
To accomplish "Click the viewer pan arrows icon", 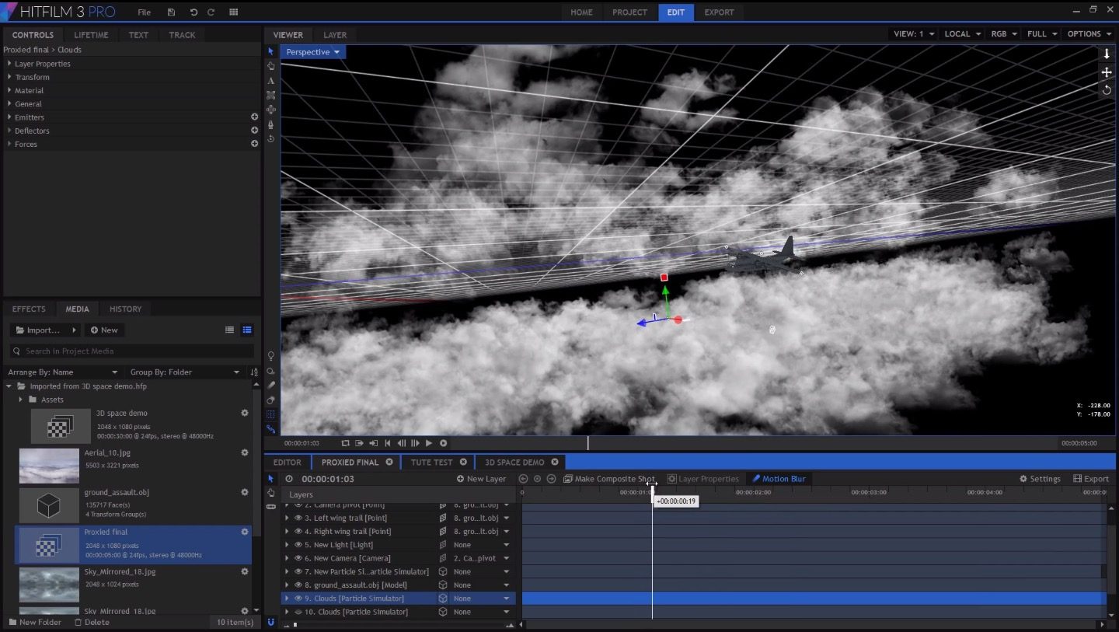I will pyautogui.click(x=1107, y=72).
